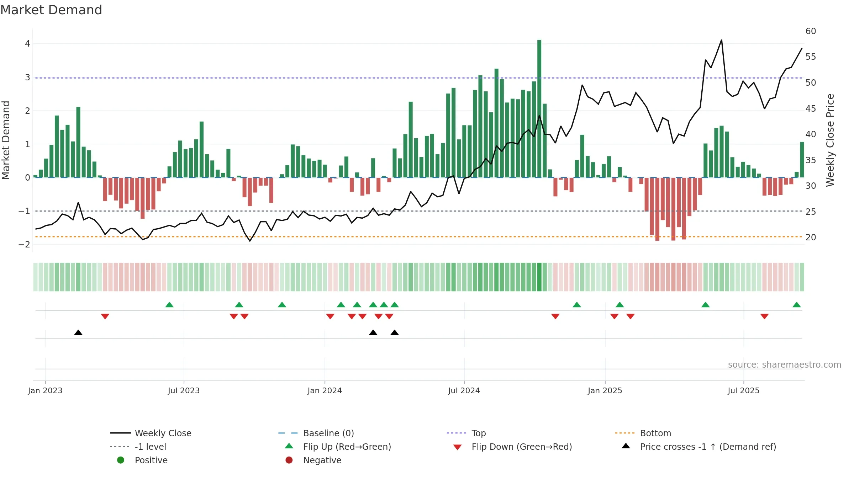This screenshot has width=854, height=480.
Task: Select the last black price-cross marker, spring 2024
Action: [x=395, y=332]
